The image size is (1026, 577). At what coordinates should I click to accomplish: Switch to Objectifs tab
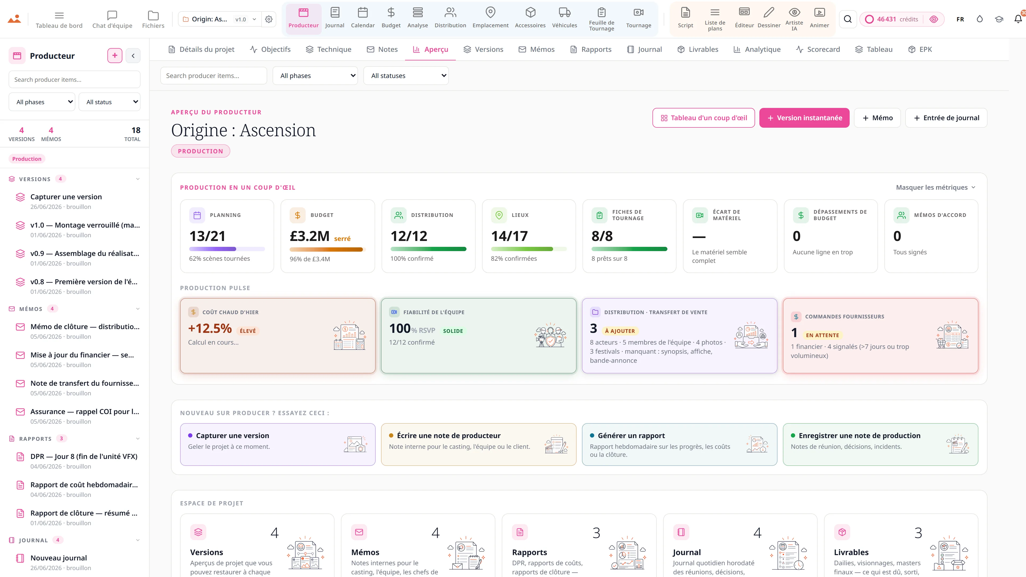[270, 49]
